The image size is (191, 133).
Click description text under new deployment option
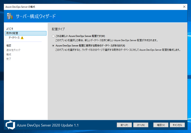[107, 40]
